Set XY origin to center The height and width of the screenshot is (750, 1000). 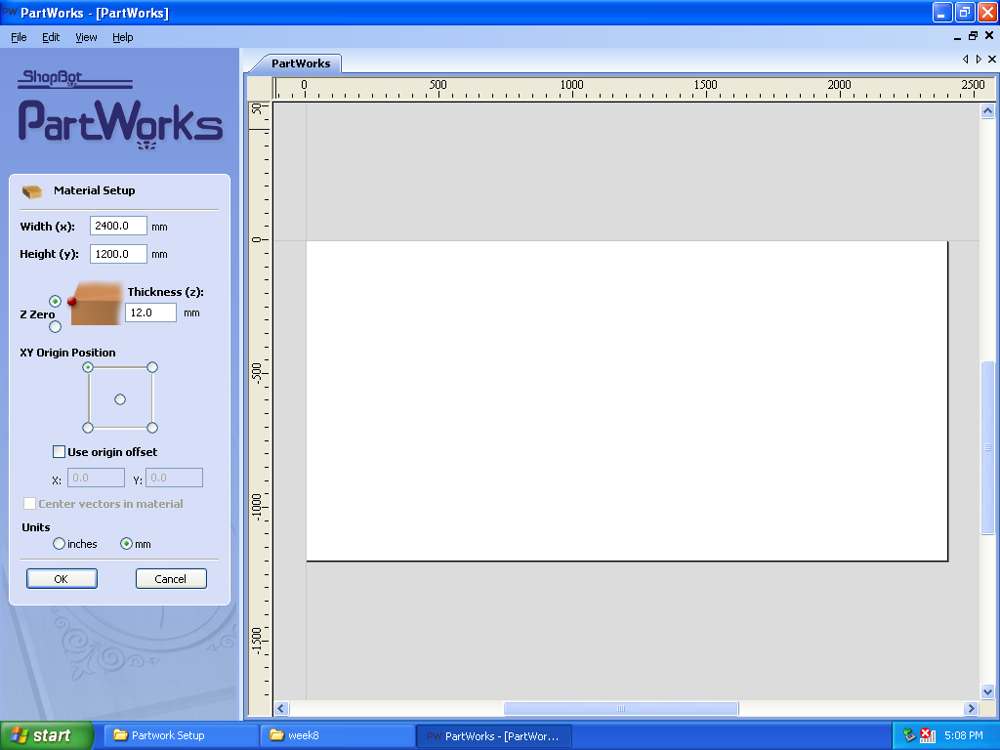pyautogui.click(x=120, y=399)
